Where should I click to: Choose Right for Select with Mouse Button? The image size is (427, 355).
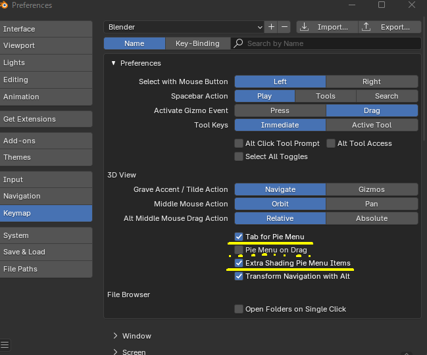click(x=372, y=82)
